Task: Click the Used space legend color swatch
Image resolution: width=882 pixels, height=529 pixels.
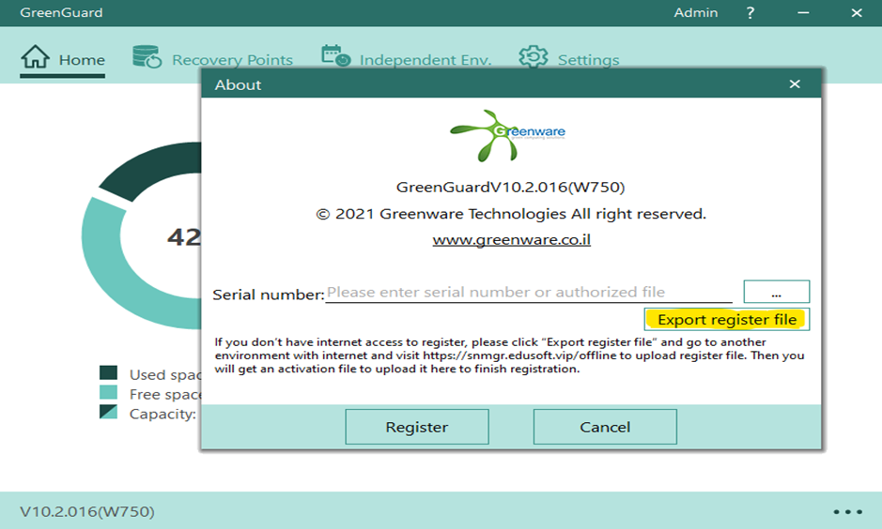Action: pyautogui.click(x=109, y=373)
